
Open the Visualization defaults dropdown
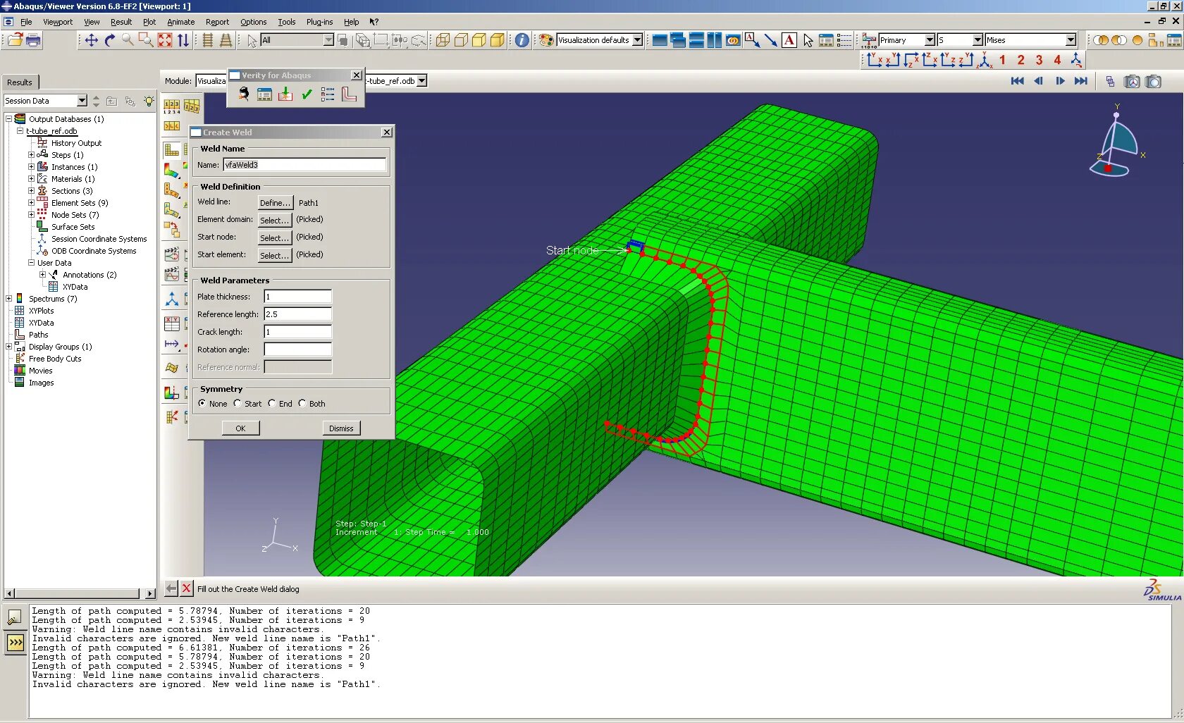pyautogui.click(x=637, y=40)
